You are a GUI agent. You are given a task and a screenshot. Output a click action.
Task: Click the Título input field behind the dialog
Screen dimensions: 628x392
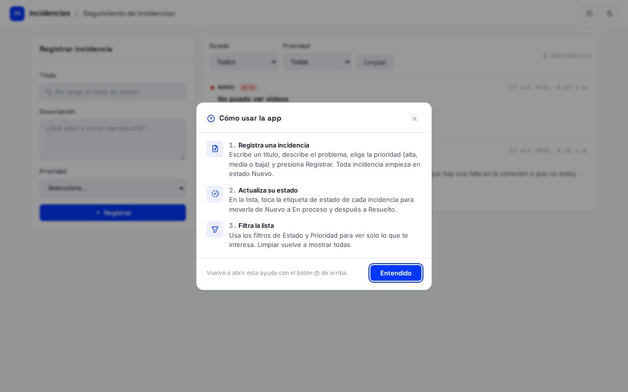(x=113, y=92)
